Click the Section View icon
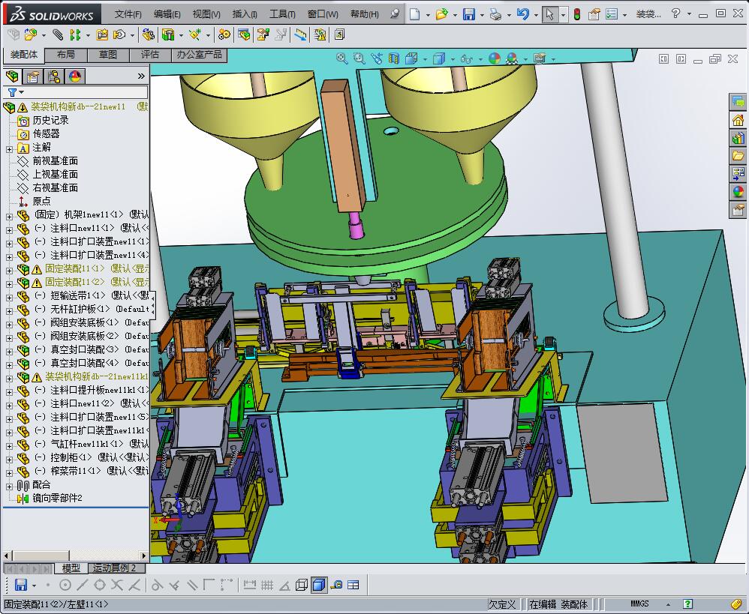Screen dimensions: 749x614 (393, 58)
